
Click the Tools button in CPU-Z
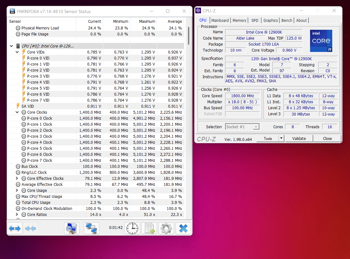pyautogui.click(x=268, y=138)
